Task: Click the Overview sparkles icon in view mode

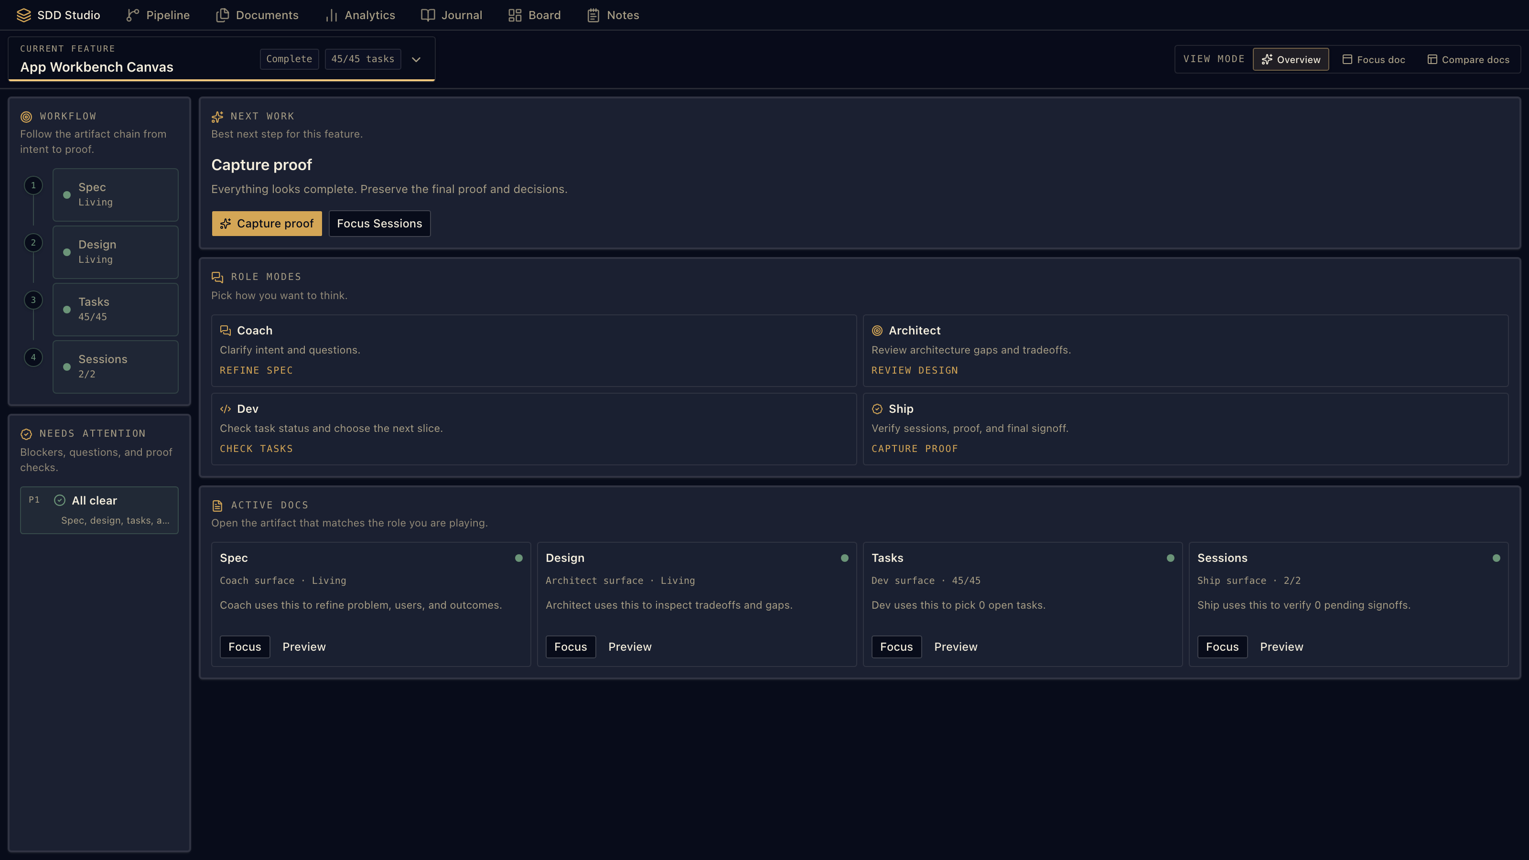Action: coord(1267,59)
